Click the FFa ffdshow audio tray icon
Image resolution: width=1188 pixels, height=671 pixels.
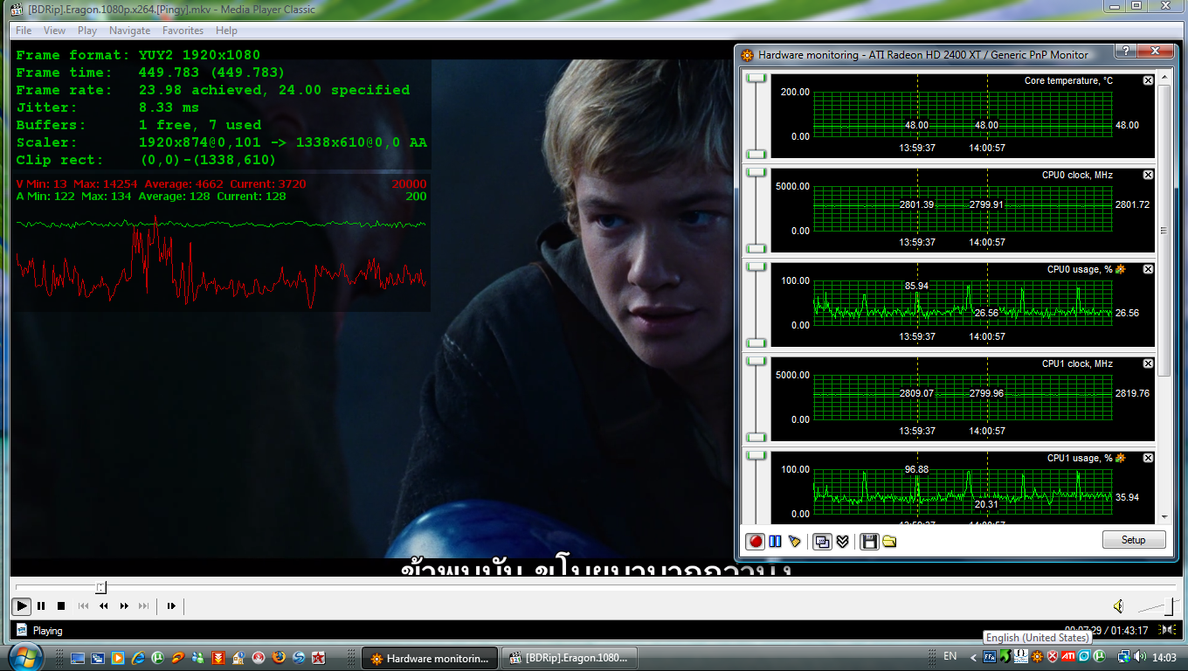pos(991,656)
